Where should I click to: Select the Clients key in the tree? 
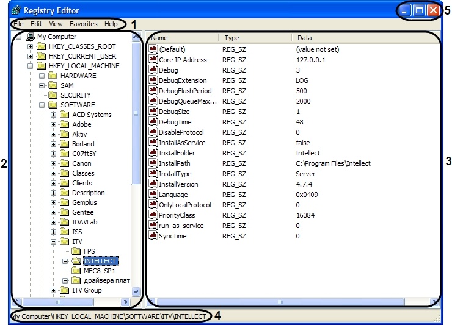[82, 183]
